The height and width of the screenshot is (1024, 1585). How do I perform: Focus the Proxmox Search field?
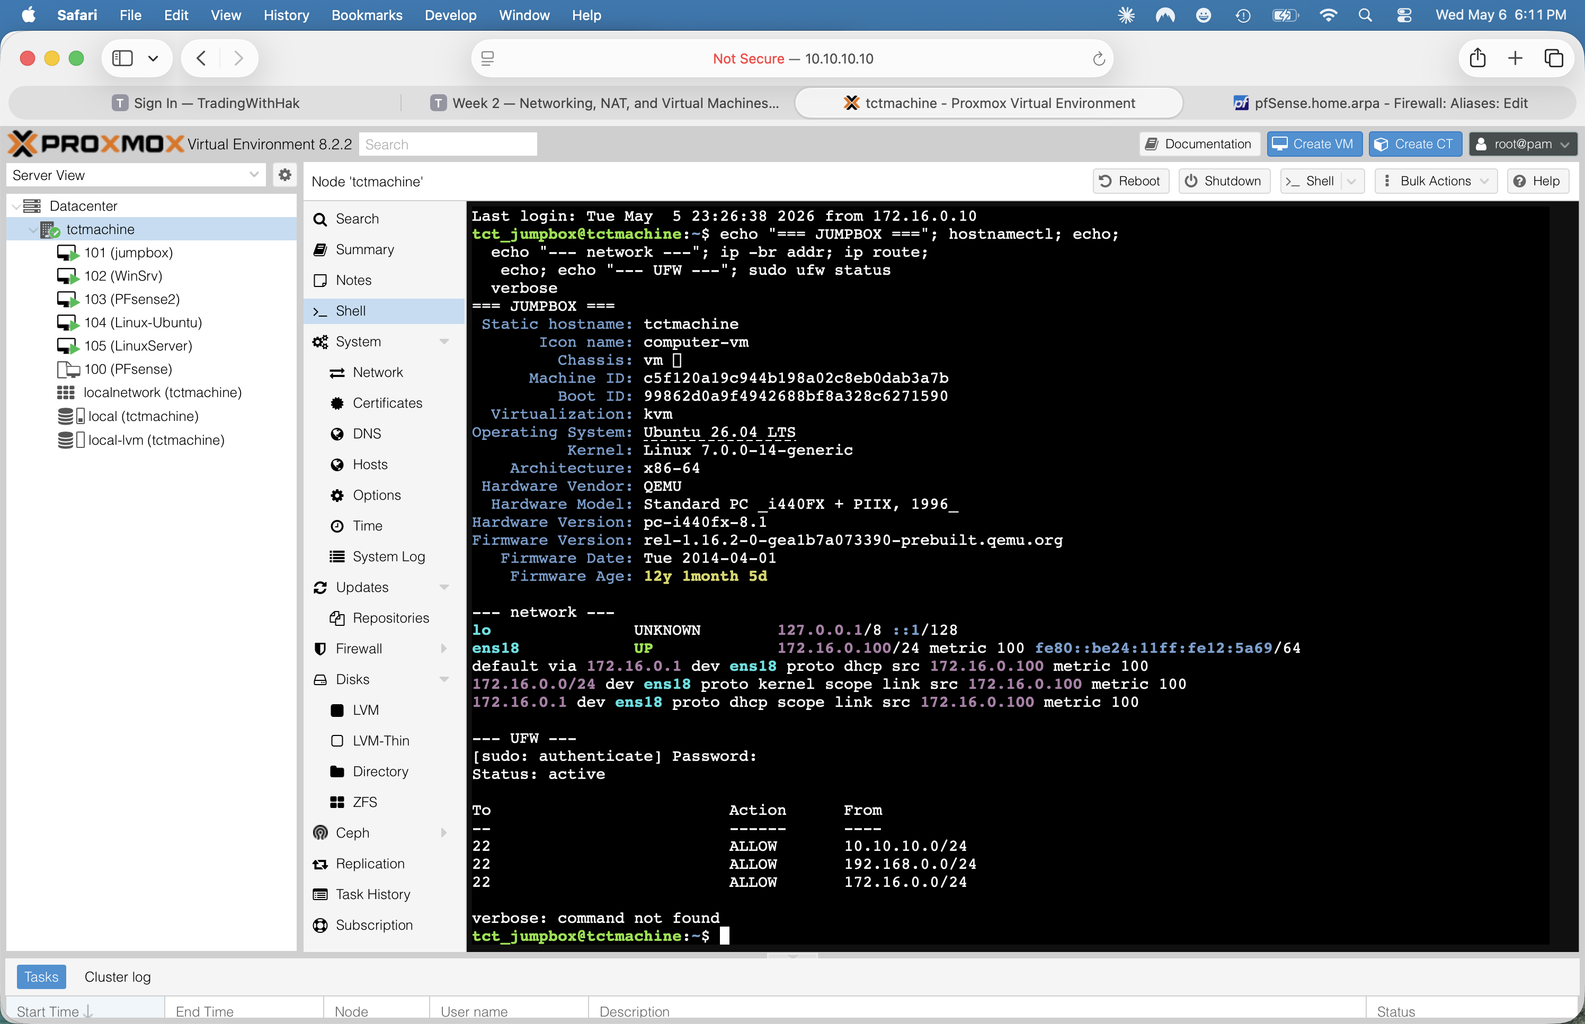[x=448, y=145]
